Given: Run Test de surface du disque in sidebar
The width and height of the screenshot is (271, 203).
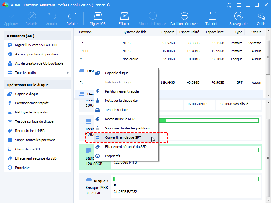Looking at the screenshot, I should (x=34, y=122).
